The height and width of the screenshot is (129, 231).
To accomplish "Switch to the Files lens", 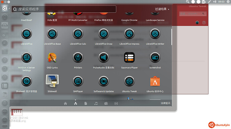I will coord(86,103).
